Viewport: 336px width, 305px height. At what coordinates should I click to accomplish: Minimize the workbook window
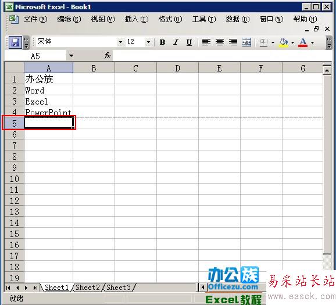[307, 29]
